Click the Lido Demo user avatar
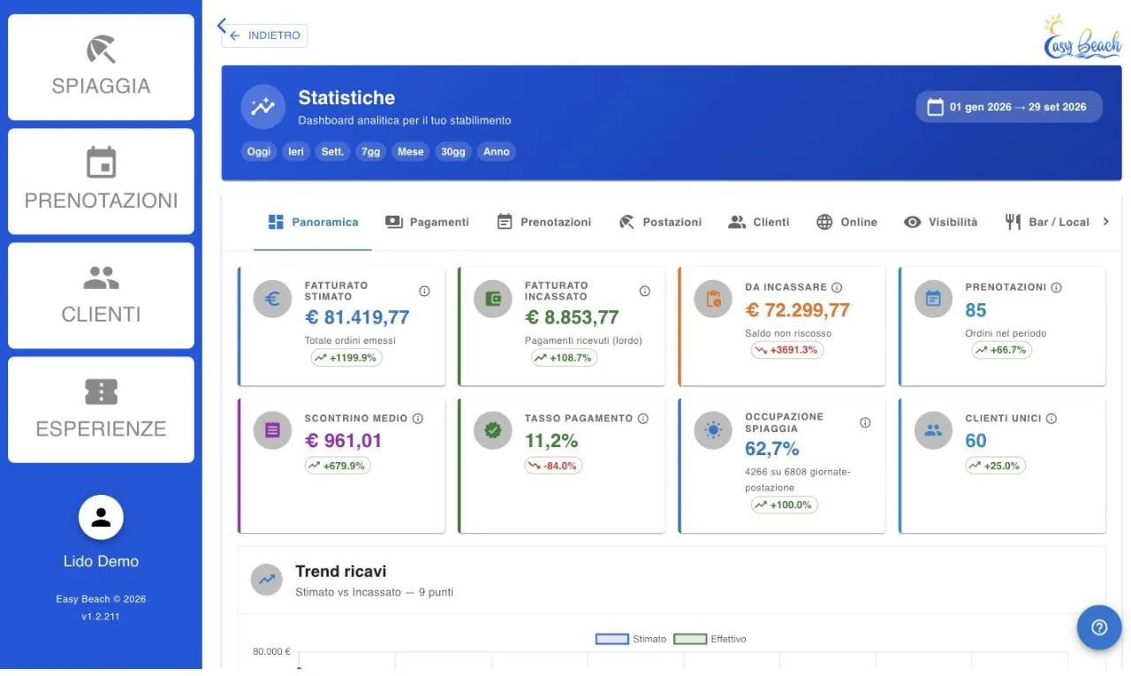Screen dimensions: 1131x676 pyautogui.click(x=101, y=517)
